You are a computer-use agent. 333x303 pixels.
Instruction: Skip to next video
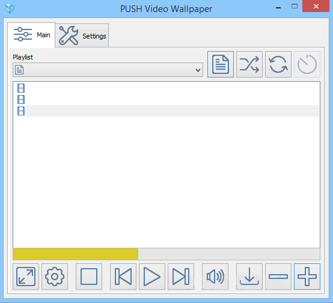181,277
